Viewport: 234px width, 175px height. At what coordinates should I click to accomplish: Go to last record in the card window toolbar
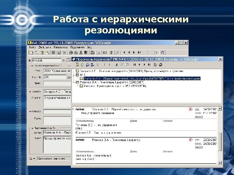pos(139,52)
